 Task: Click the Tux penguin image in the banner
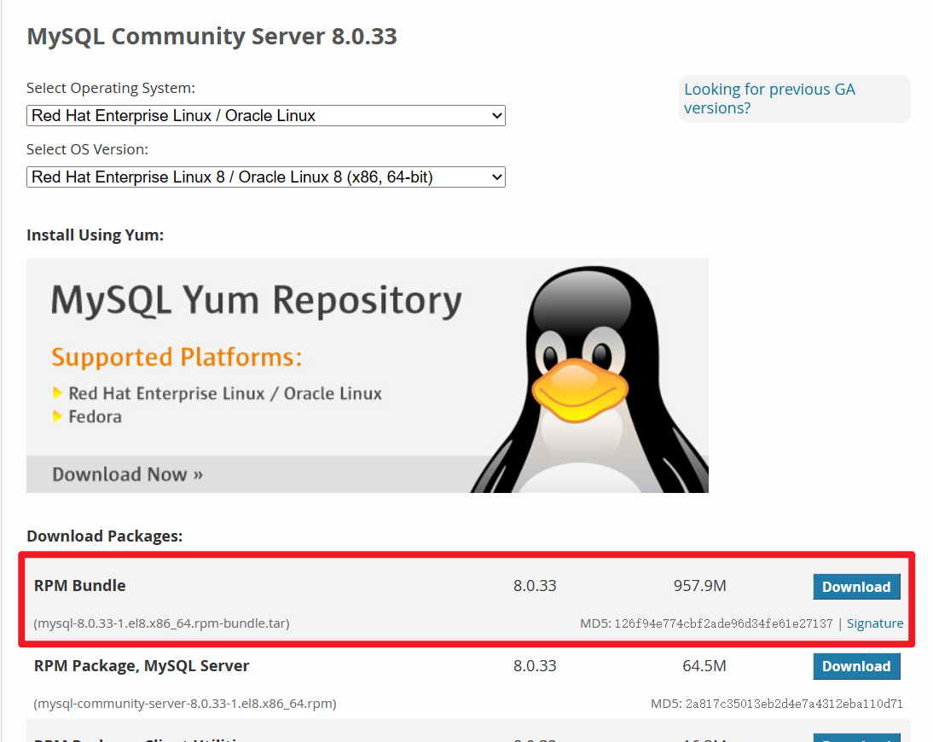(x=590, y=379)
